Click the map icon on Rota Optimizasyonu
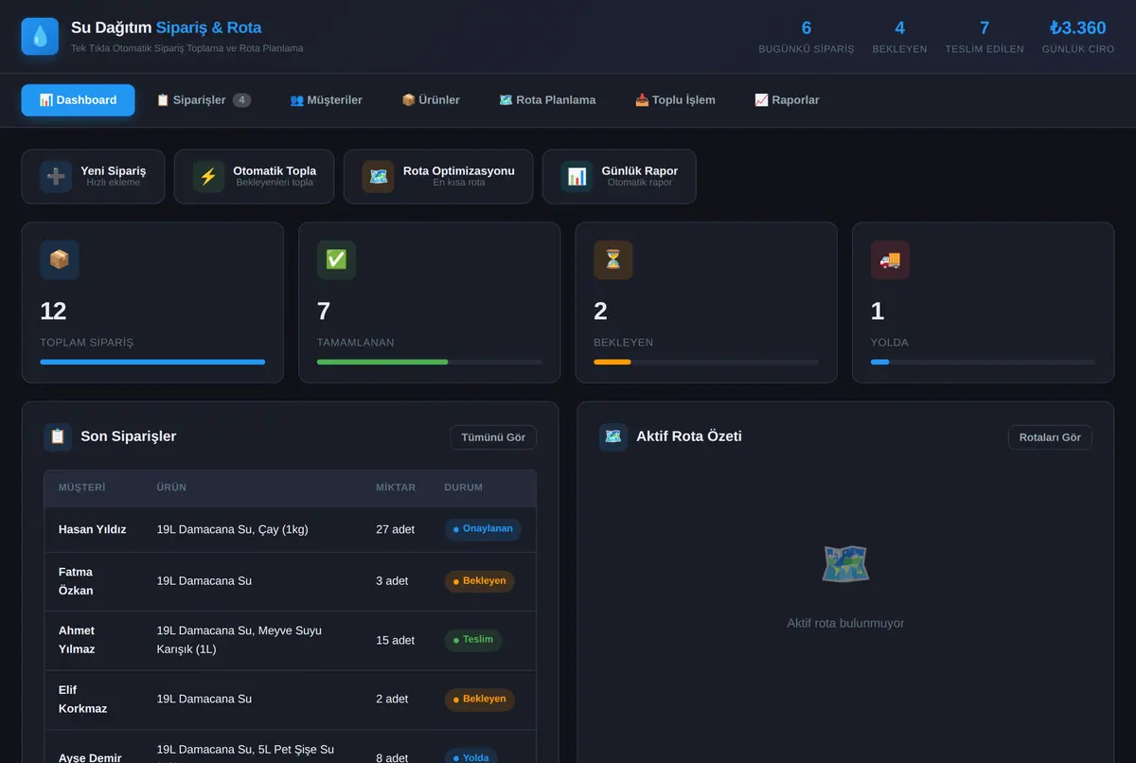 pyautogui.click(x=378, y=176)
